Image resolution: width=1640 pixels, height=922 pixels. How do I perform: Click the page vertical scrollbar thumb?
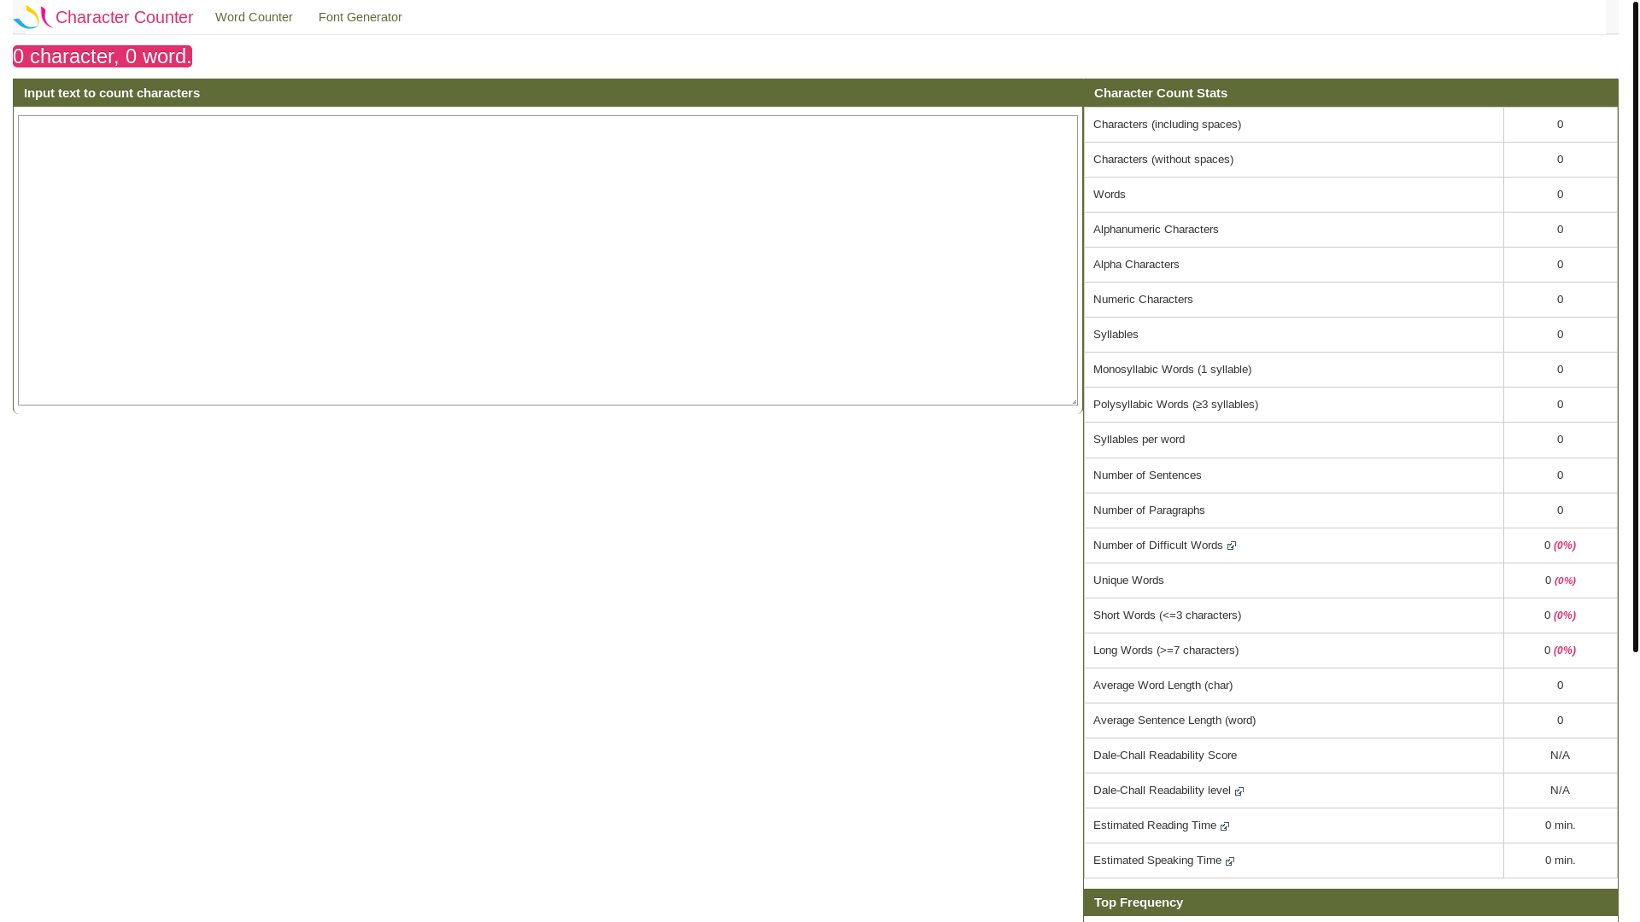click(1636, 326)
